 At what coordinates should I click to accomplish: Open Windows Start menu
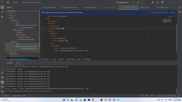click(64, 100)
